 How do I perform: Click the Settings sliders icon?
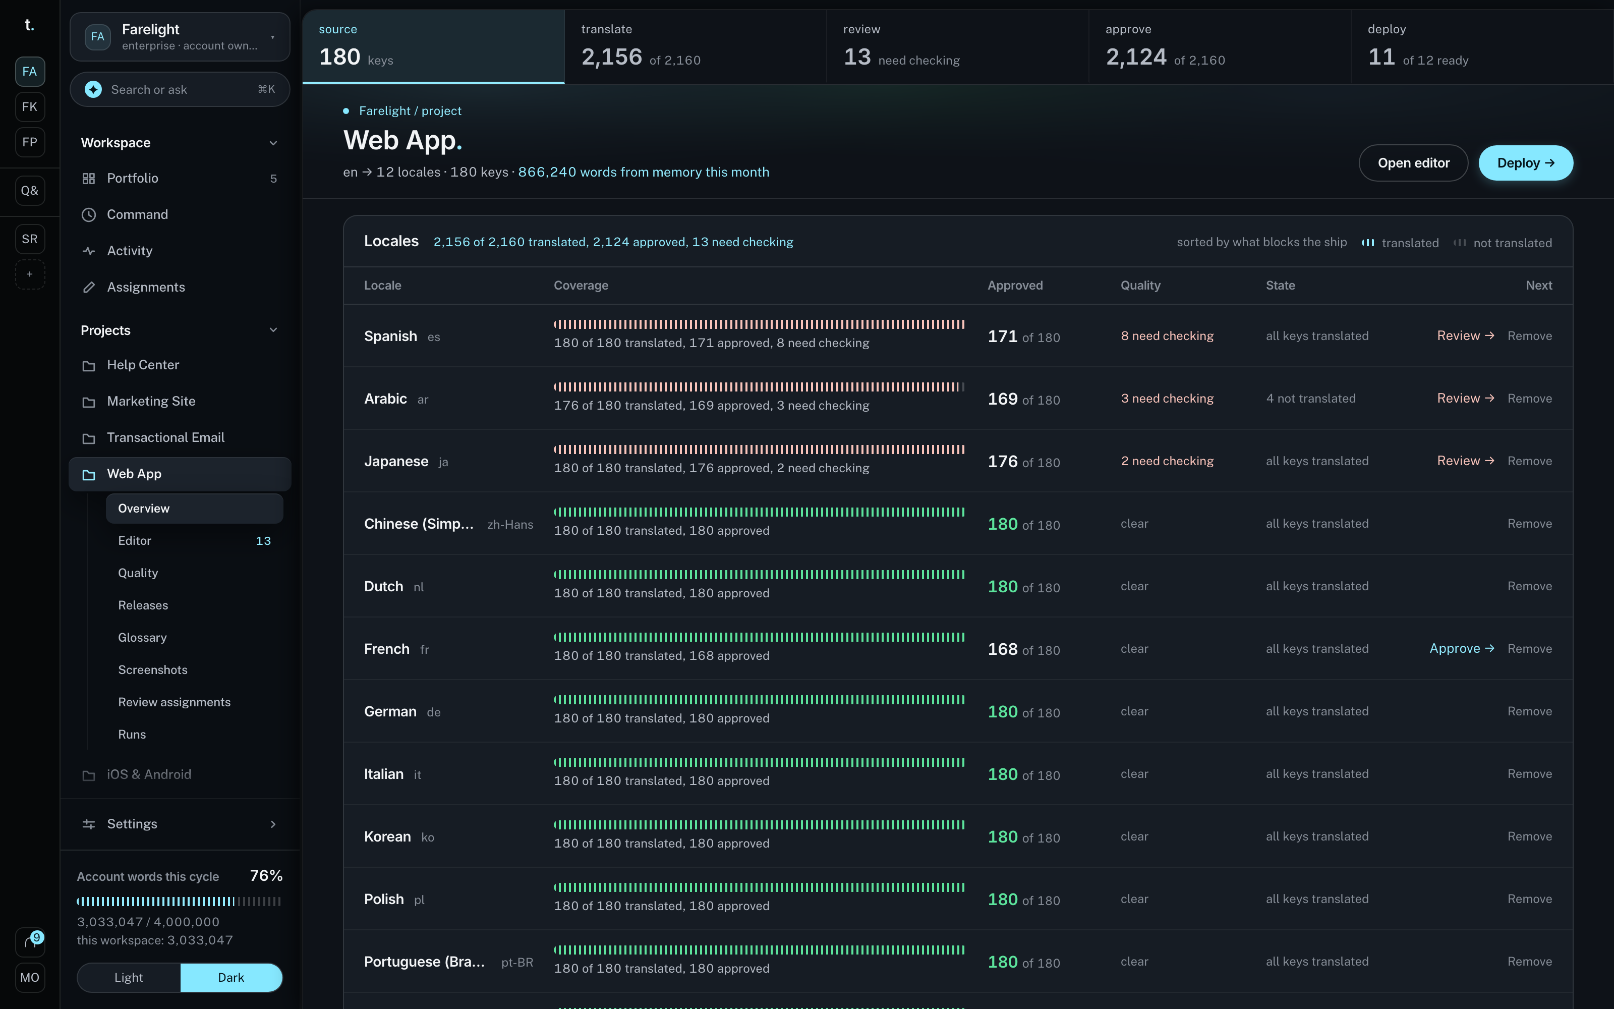click(x=89, y=824)
